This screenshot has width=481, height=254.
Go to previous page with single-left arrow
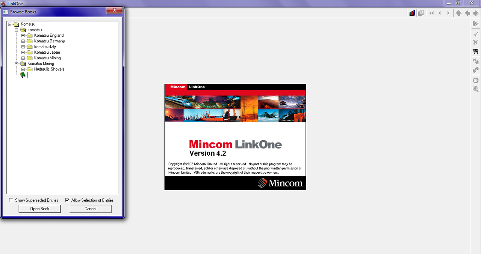point(440,13)
